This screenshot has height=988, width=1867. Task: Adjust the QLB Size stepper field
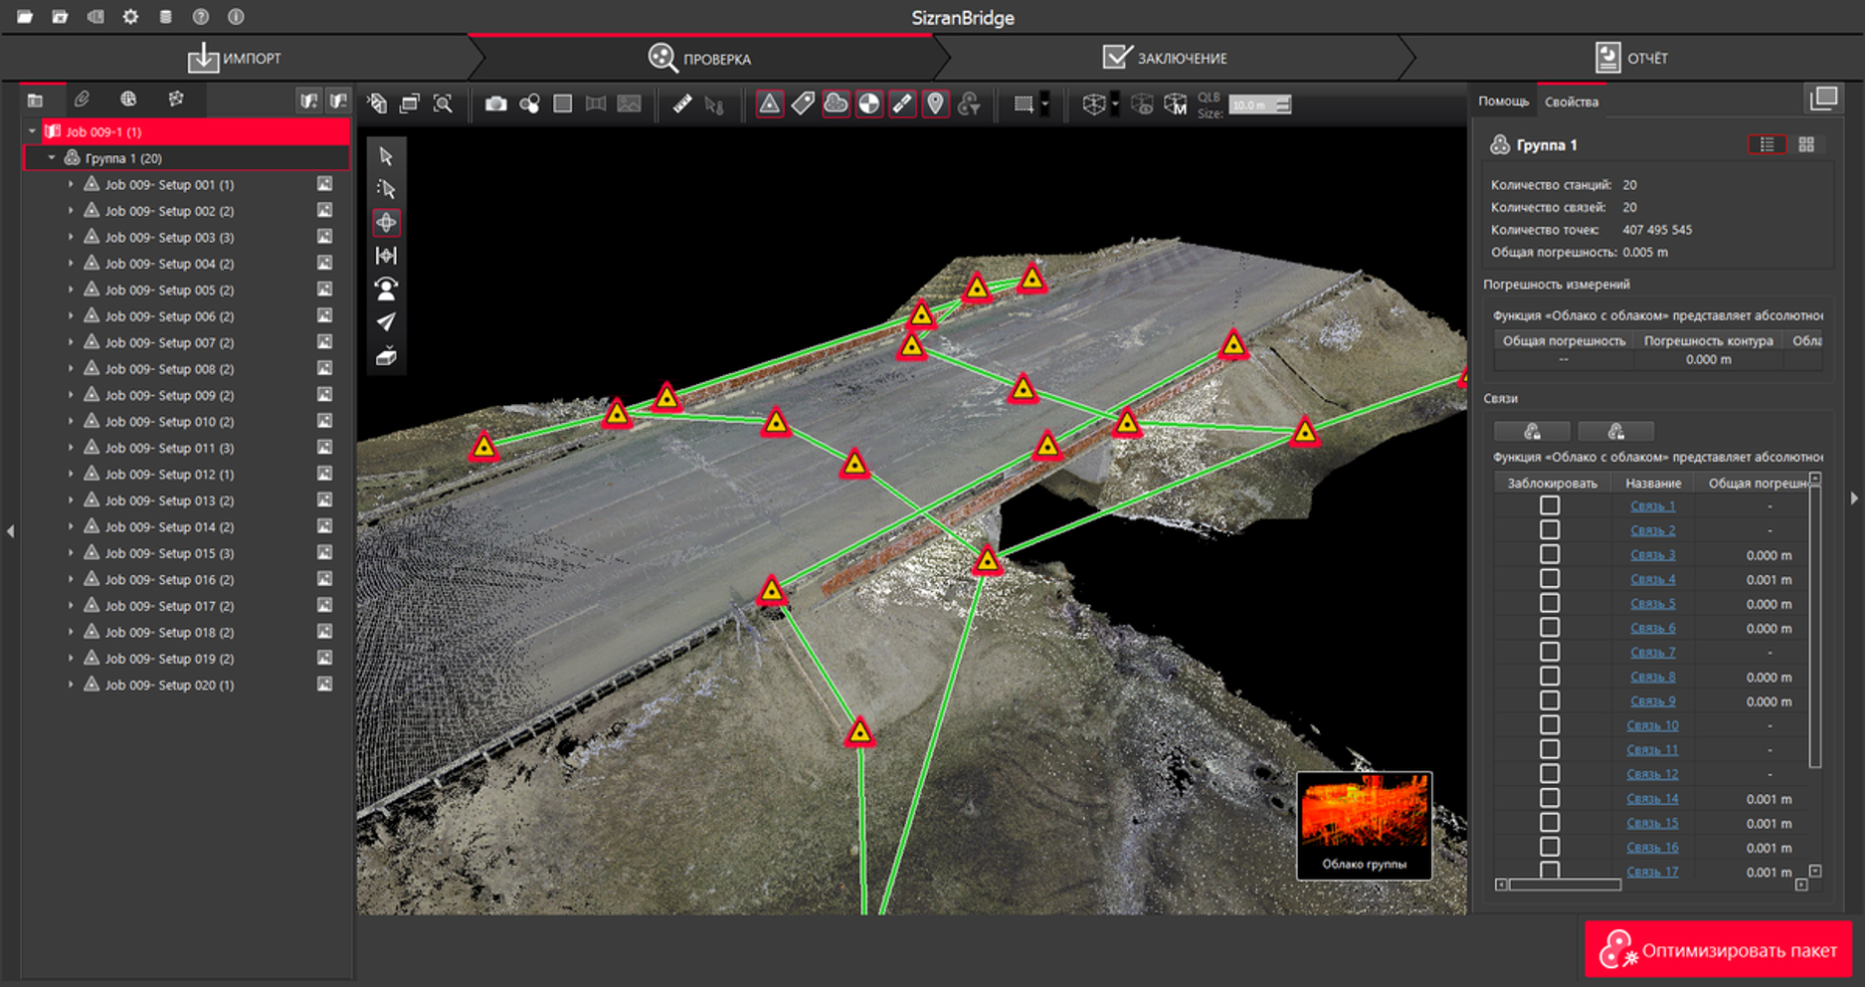coord(1259,104)
